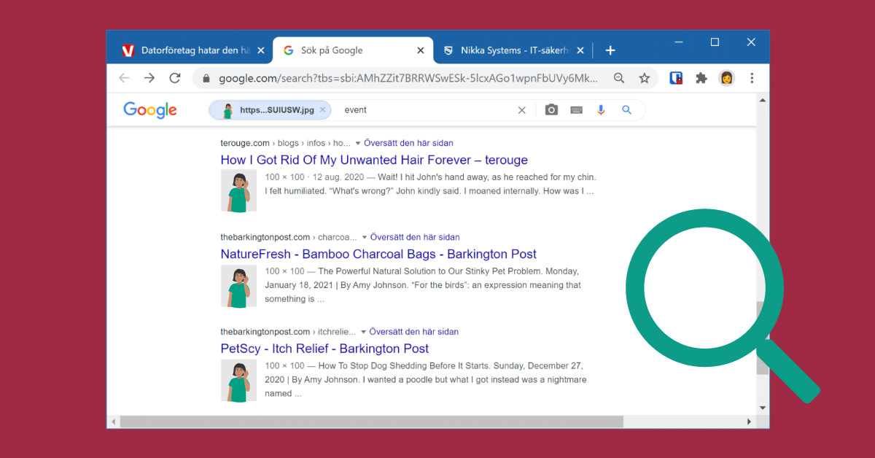Close the Sök på Google tab
875x458 pixels.
tap(420, 50)
